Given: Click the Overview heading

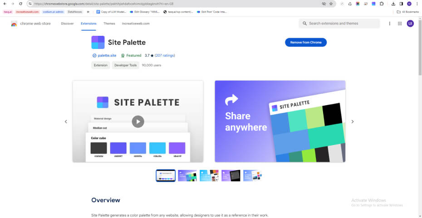Looking at the screenshot, I should coord(106,200).
